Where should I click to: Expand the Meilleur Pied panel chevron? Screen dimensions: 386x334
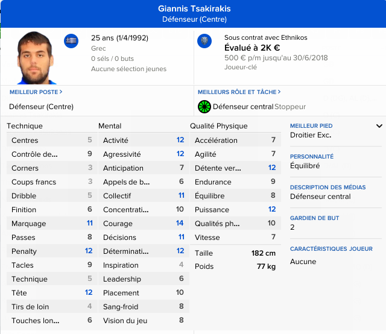tap(379, 126)
